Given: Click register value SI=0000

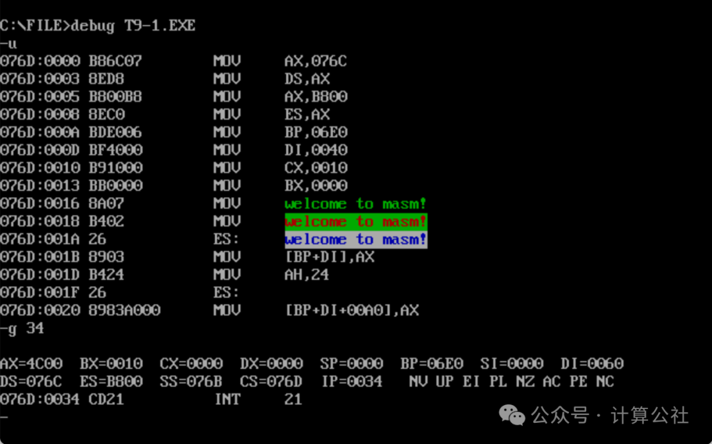Looking at the screenshot, I should [512, 364].
